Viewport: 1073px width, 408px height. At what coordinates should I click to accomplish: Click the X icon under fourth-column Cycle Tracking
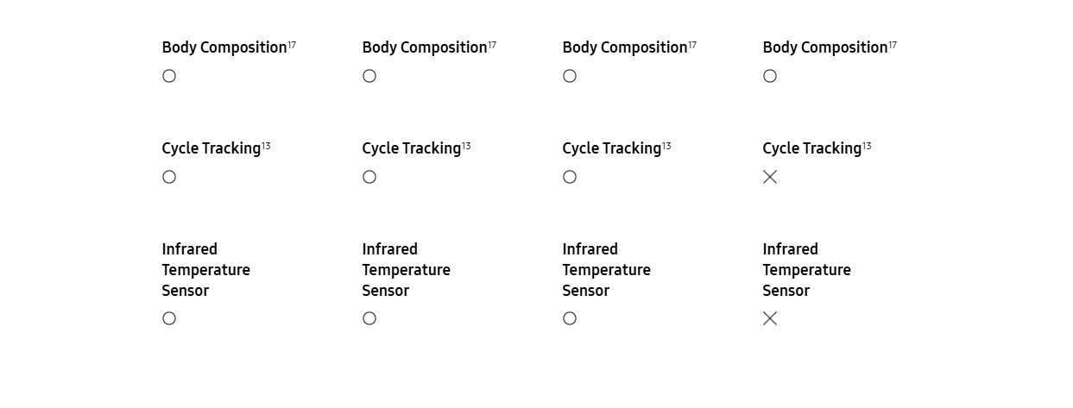click(x=770, y=177)
